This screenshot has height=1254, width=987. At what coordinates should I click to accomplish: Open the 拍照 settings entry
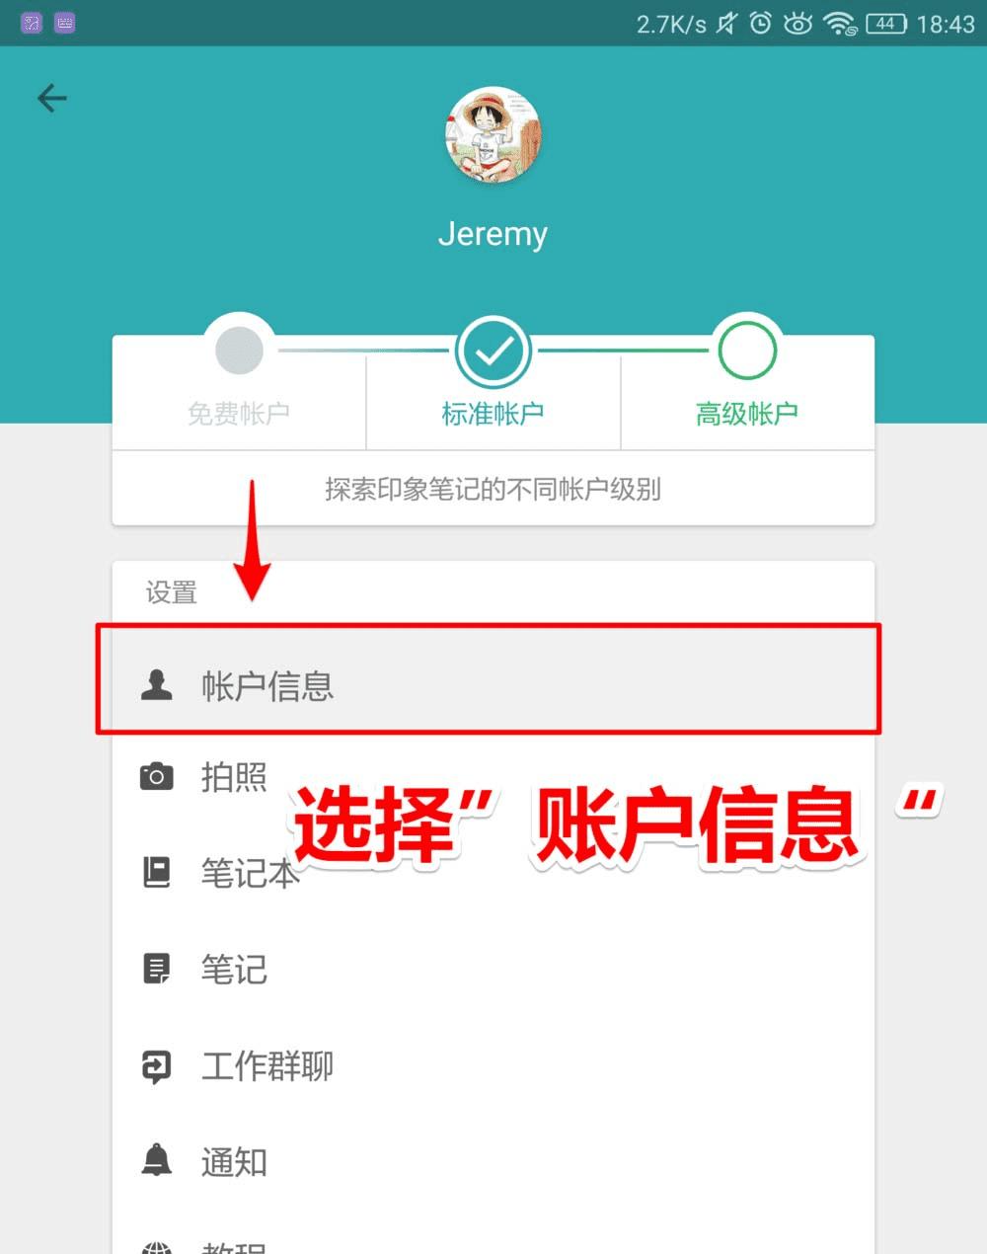coord(493,777)
